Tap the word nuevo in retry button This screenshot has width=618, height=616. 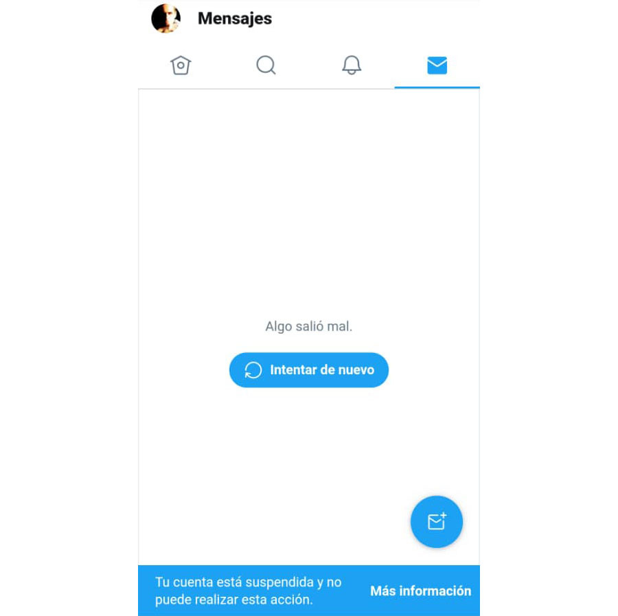(x=356, y=370)
